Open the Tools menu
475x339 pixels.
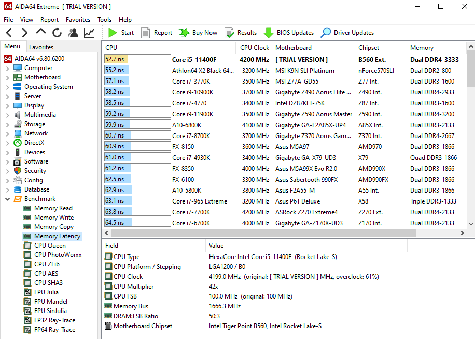point(105,19)
